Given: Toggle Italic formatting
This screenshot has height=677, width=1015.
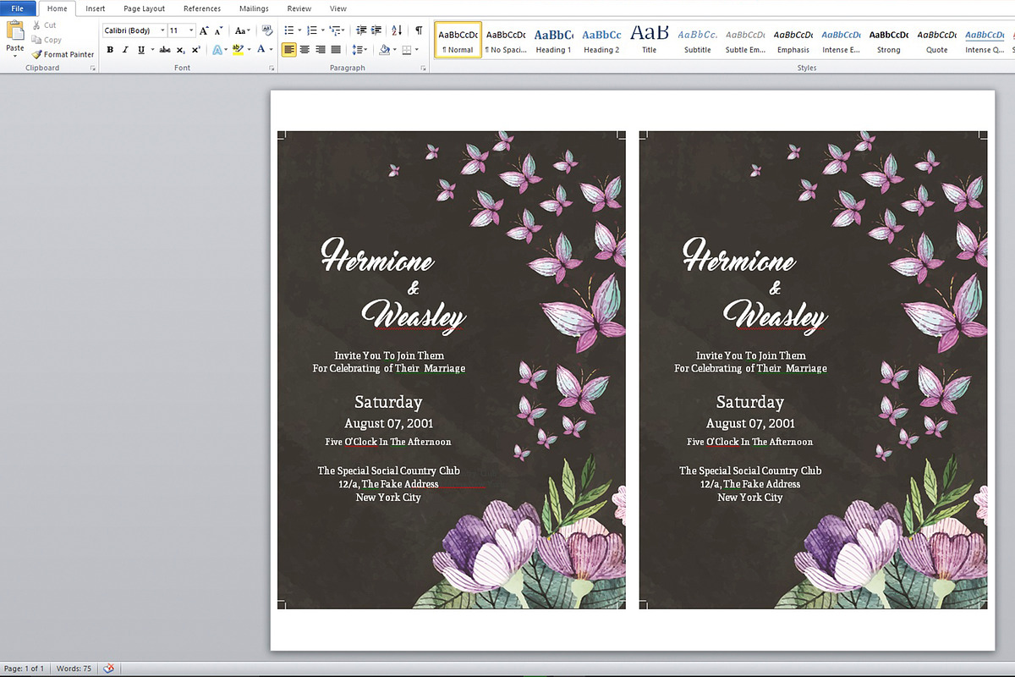Looking at the screenshot, I should [125, 50].
